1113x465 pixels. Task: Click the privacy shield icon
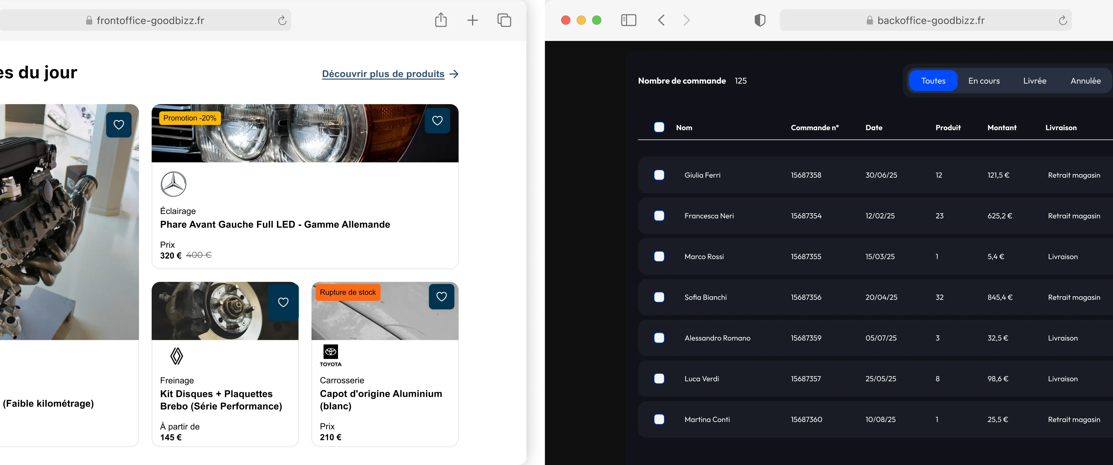coord(760,20)
